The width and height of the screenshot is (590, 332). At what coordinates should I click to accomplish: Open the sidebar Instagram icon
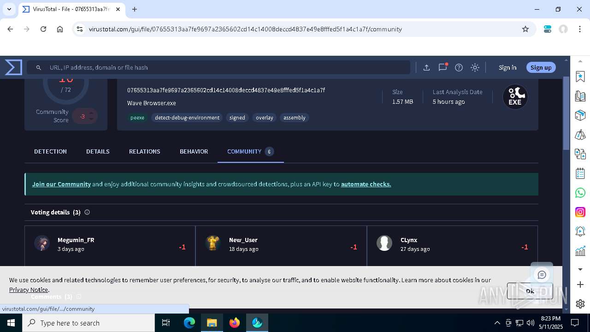[580, 212]
